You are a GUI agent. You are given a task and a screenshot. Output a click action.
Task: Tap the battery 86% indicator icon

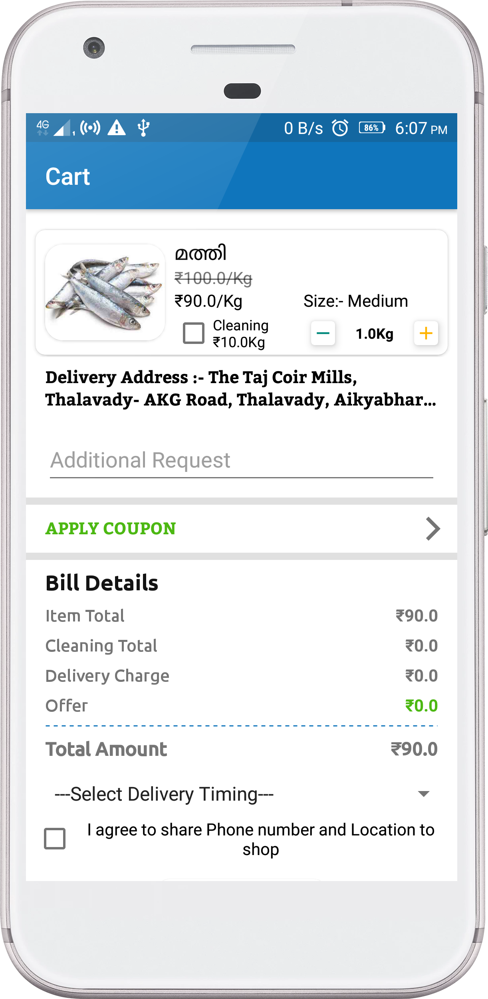pos(372,128)
